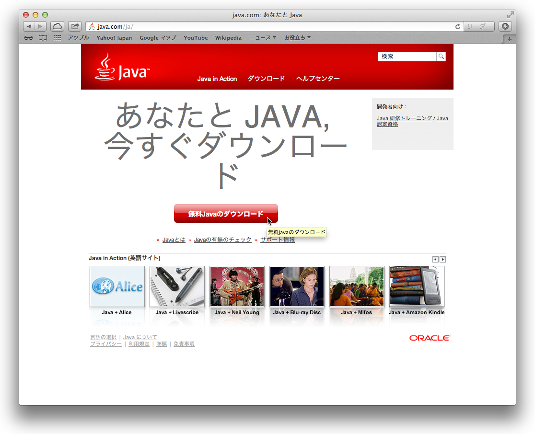Open Top Sites grid icon

57,38
